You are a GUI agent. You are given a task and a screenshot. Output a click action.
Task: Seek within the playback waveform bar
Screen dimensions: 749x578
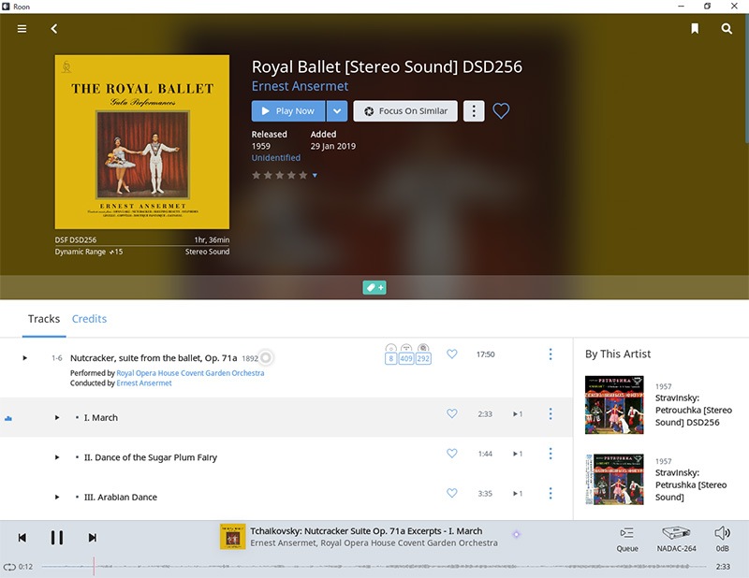374,567
